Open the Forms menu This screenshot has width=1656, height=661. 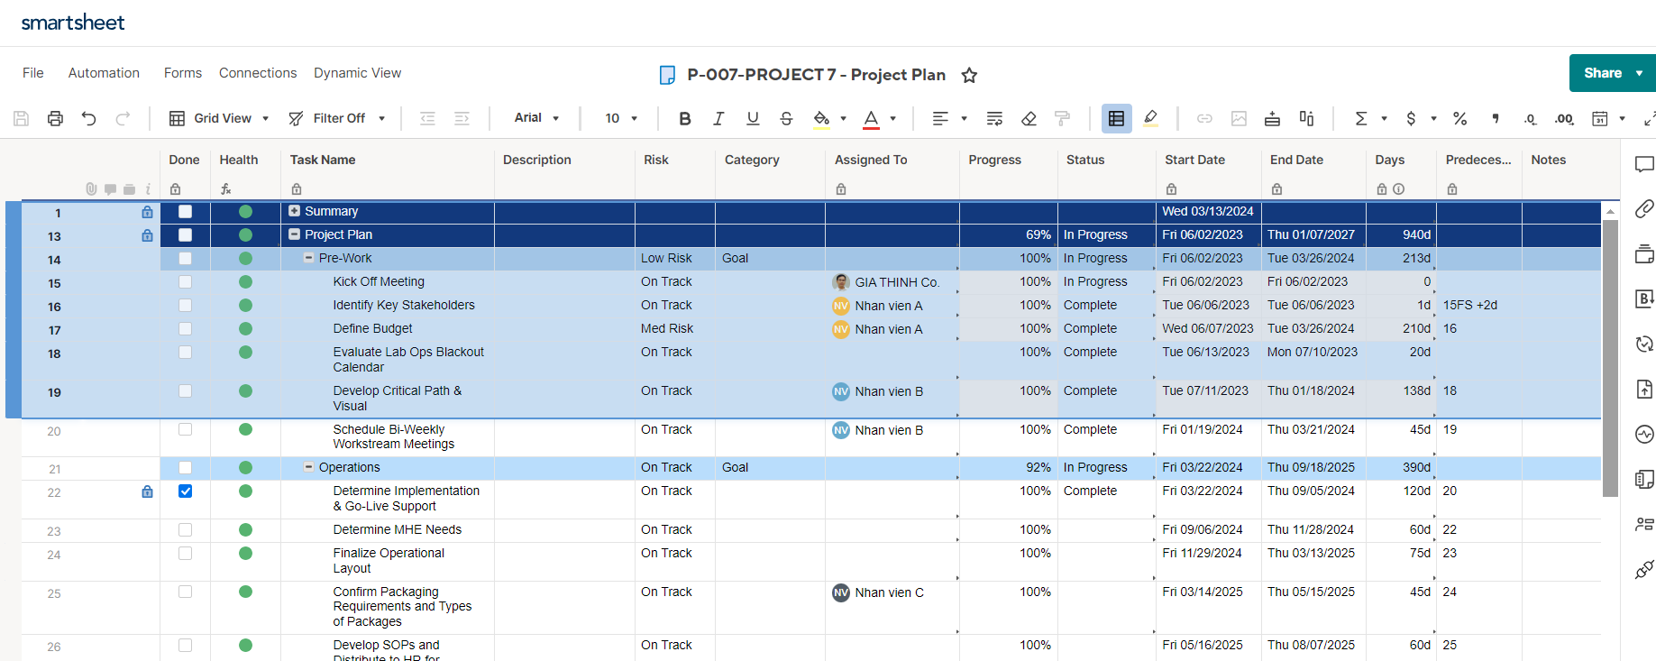[183, 73]
